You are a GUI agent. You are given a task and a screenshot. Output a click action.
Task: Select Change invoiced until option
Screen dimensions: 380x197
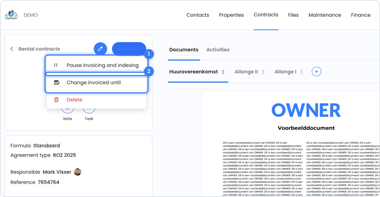click(x=96, y=82)
